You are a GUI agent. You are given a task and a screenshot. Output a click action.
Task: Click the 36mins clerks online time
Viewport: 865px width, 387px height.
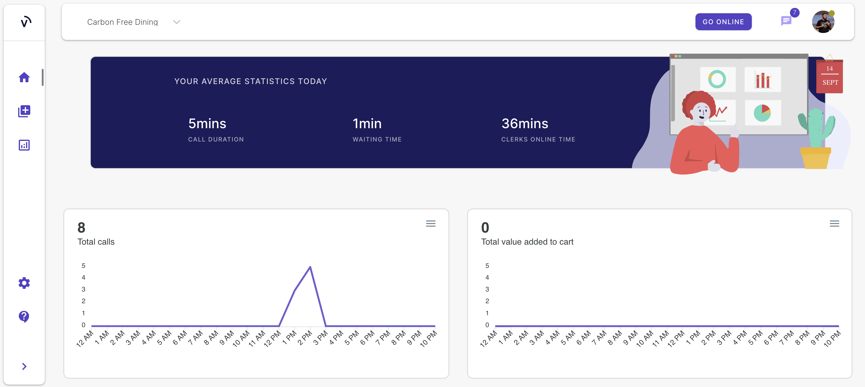pos(525,124)
